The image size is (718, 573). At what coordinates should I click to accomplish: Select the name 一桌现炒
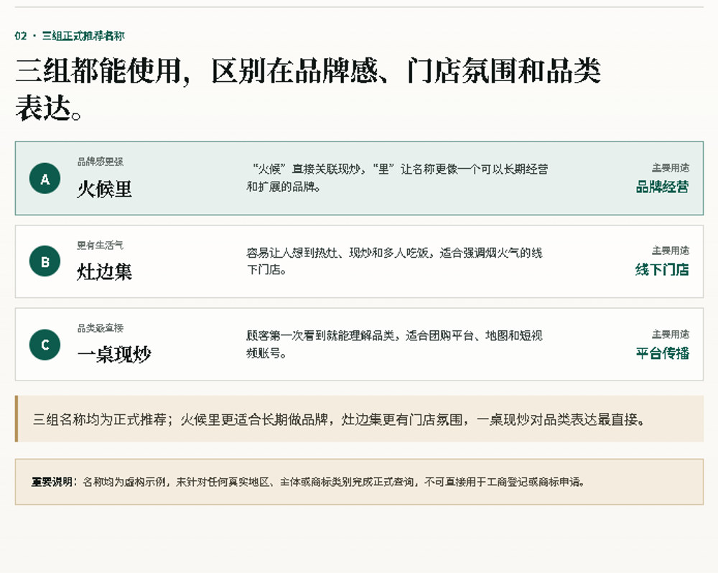pyautogui.click(x=114, y=355)
